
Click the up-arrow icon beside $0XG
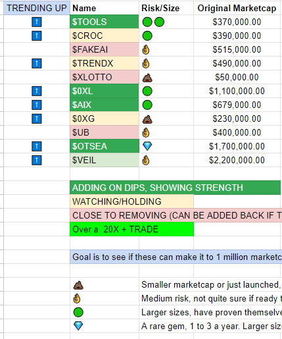37,119
